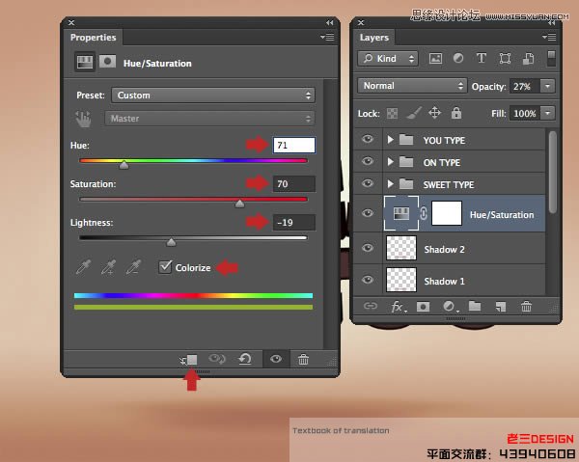Link selected layers
579x462 pixels.
click(370, 306)
